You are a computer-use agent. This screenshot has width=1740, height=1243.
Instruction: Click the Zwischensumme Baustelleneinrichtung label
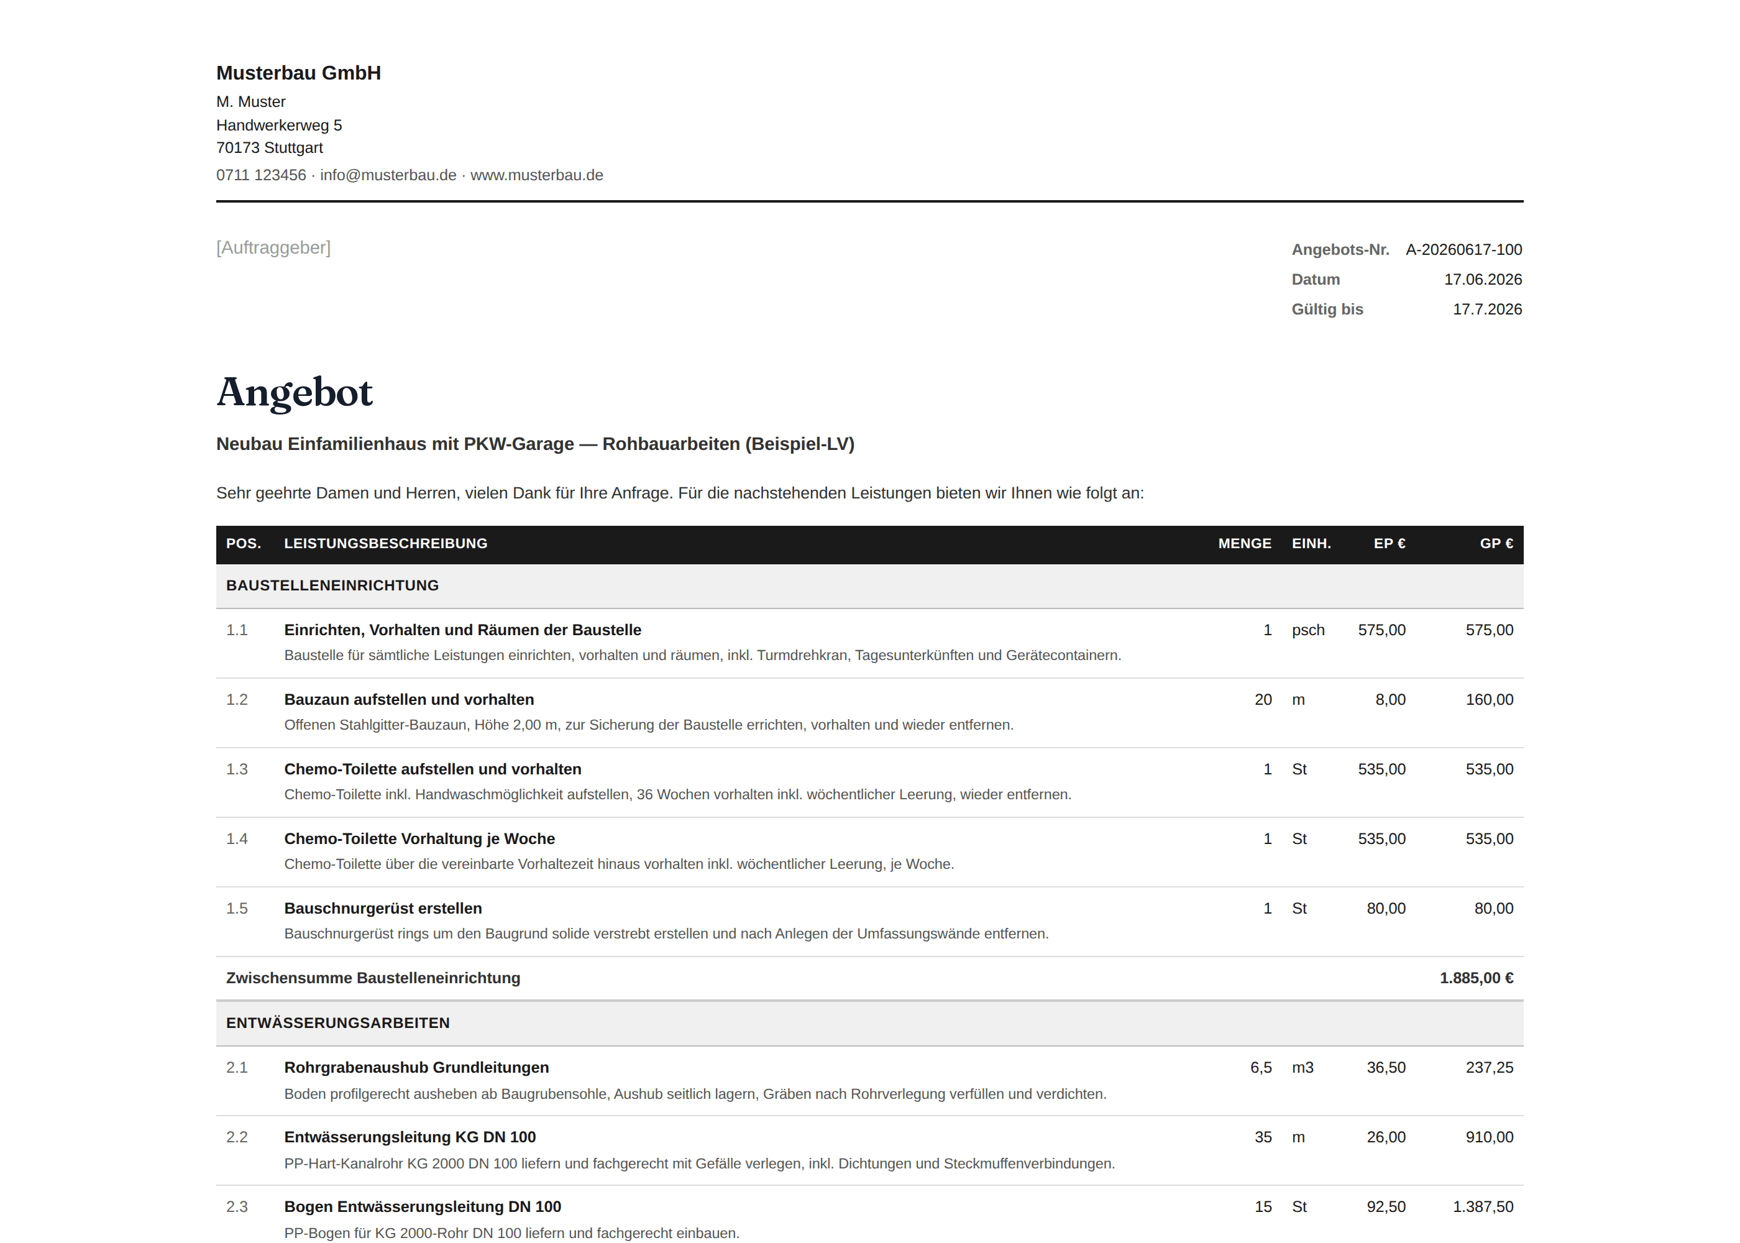pos(373,978)
